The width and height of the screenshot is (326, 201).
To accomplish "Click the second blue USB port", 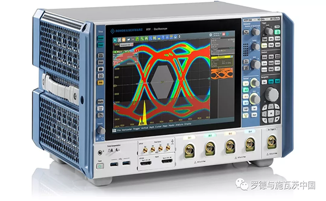I will pyautogui.click(x=126, y=163).
